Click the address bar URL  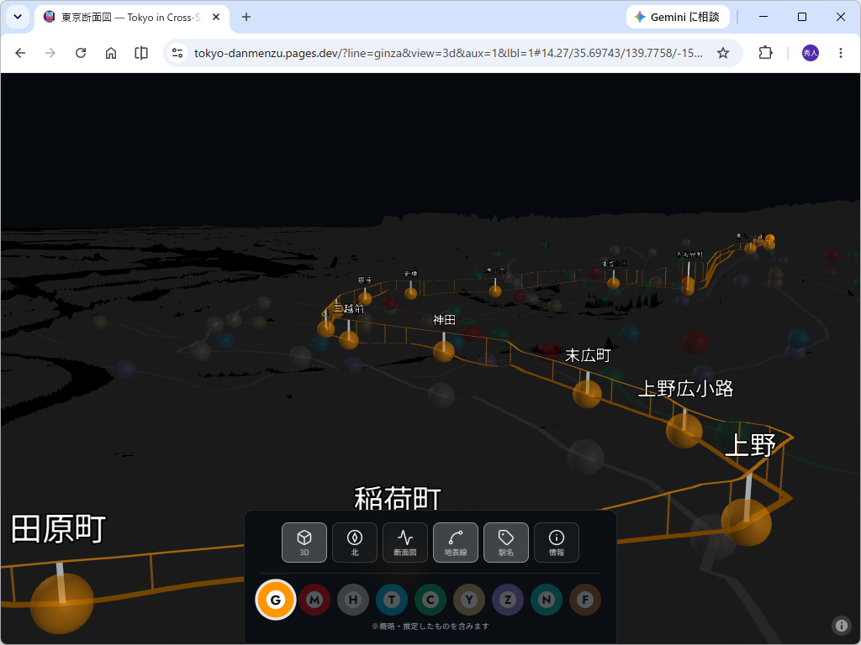(448, 53)
